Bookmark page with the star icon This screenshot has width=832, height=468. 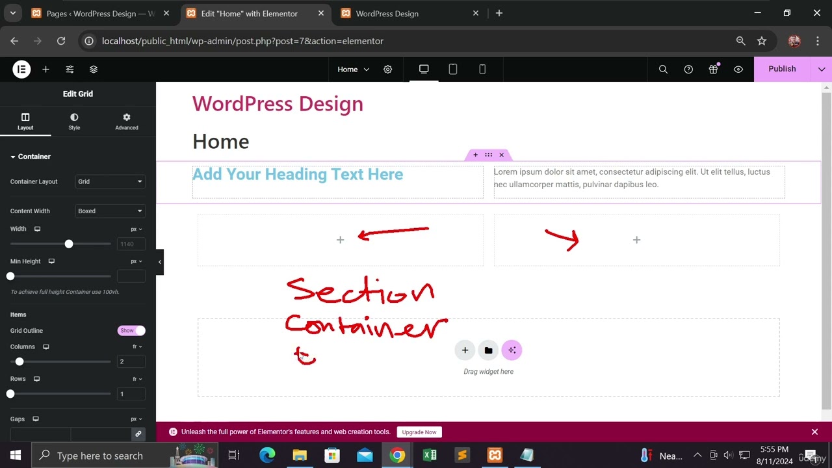click(762, 41)
